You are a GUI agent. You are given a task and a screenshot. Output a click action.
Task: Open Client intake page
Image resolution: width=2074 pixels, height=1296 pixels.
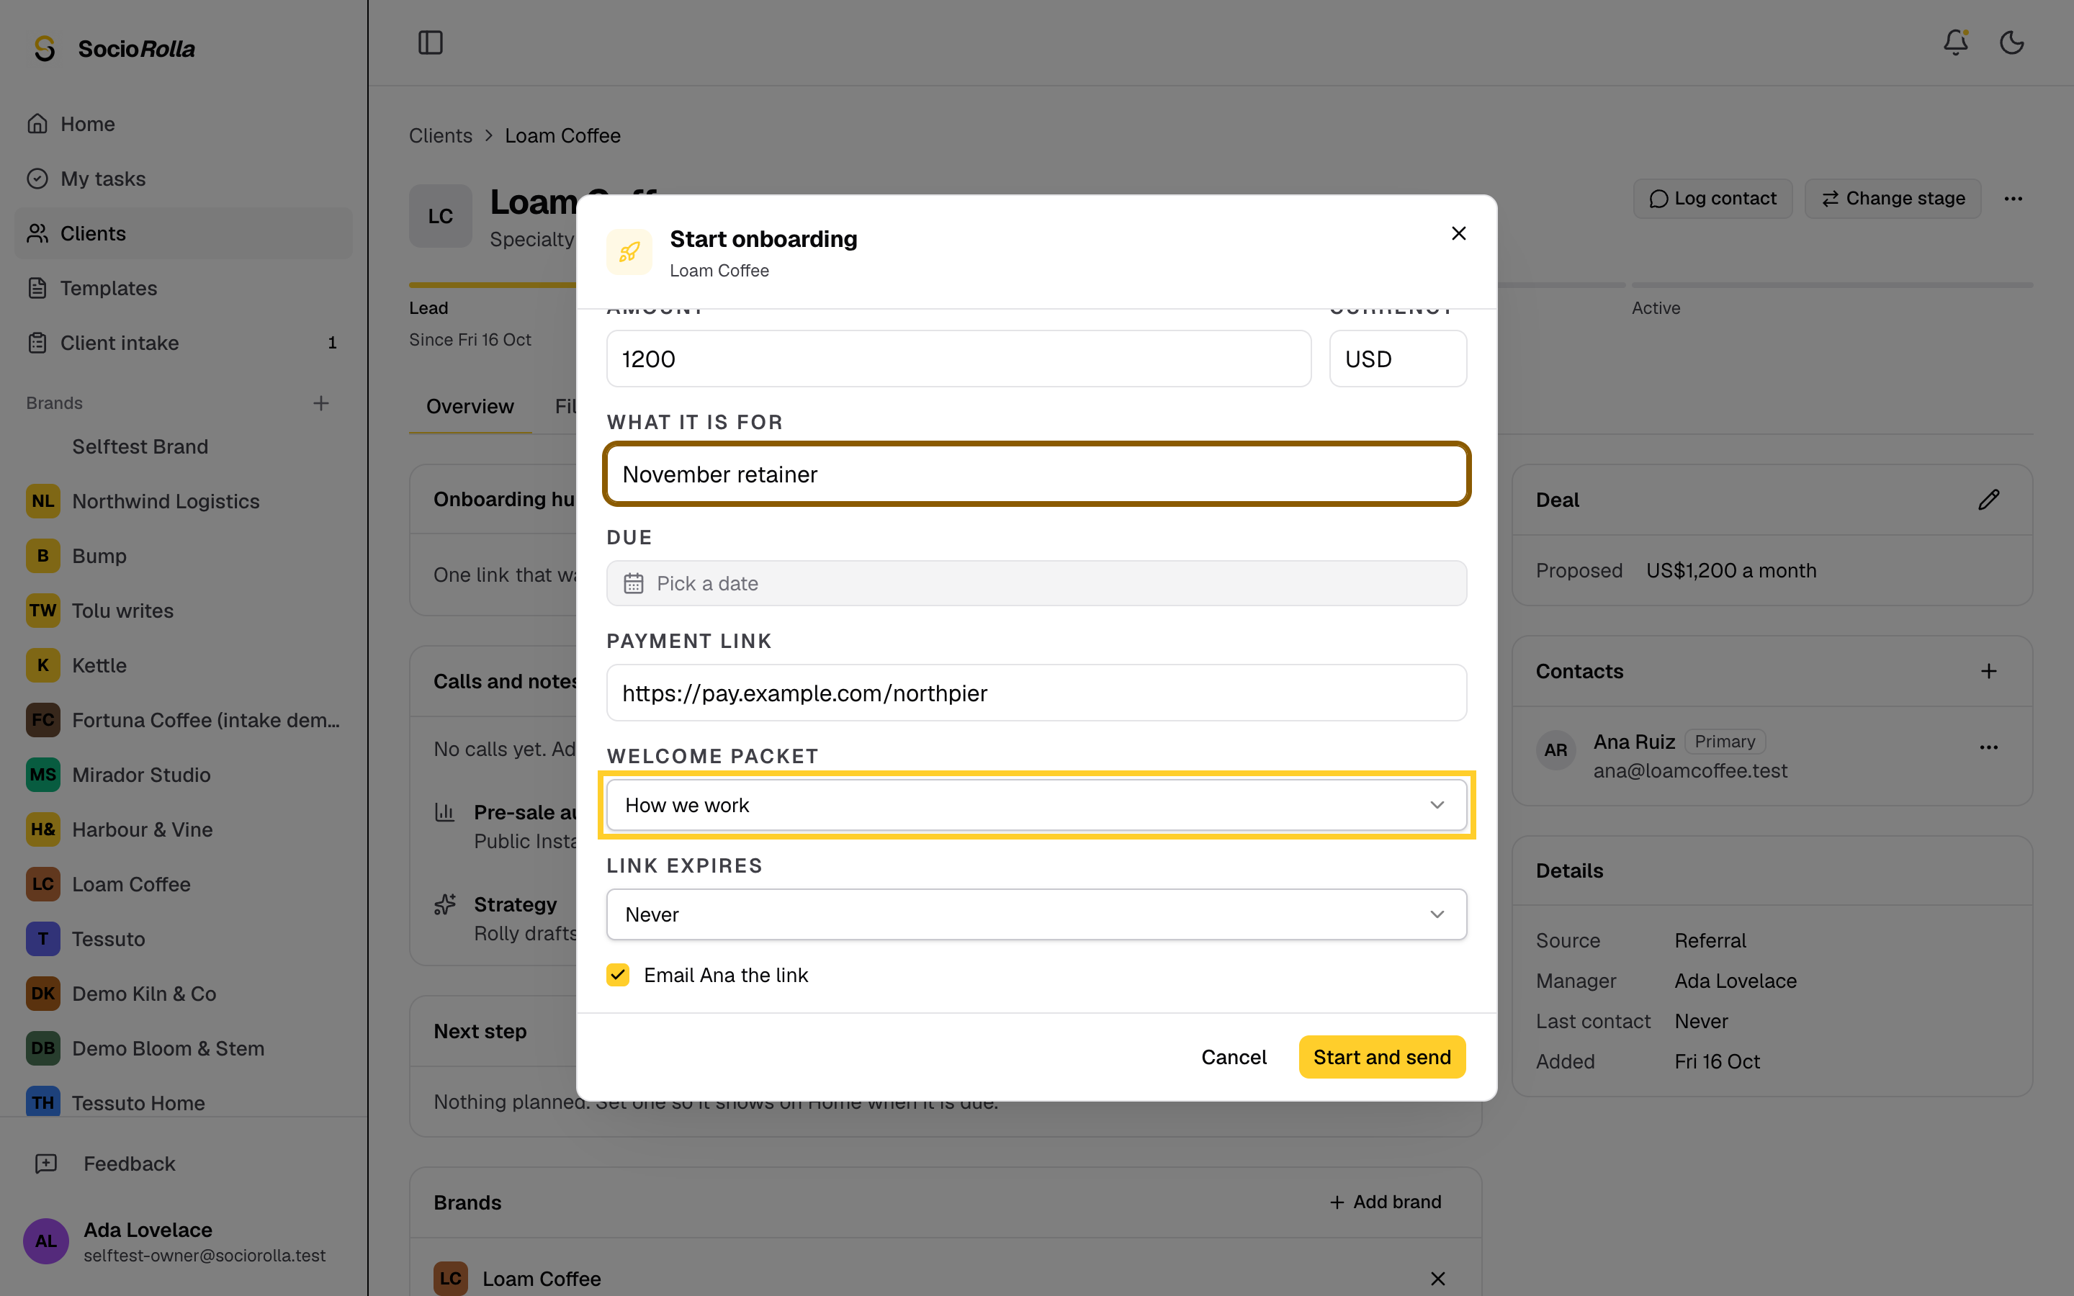pos(184,343)
